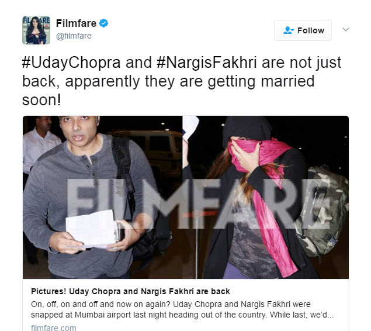Click the FILMFARE watermark on the image
This screenshot has height=331, width=371.
click(x=198, y=204)
